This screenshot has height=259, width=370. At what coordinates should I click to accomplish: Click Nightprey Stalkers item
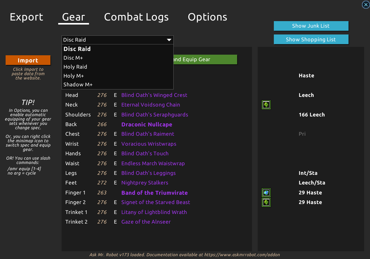(x=145, y=183)
